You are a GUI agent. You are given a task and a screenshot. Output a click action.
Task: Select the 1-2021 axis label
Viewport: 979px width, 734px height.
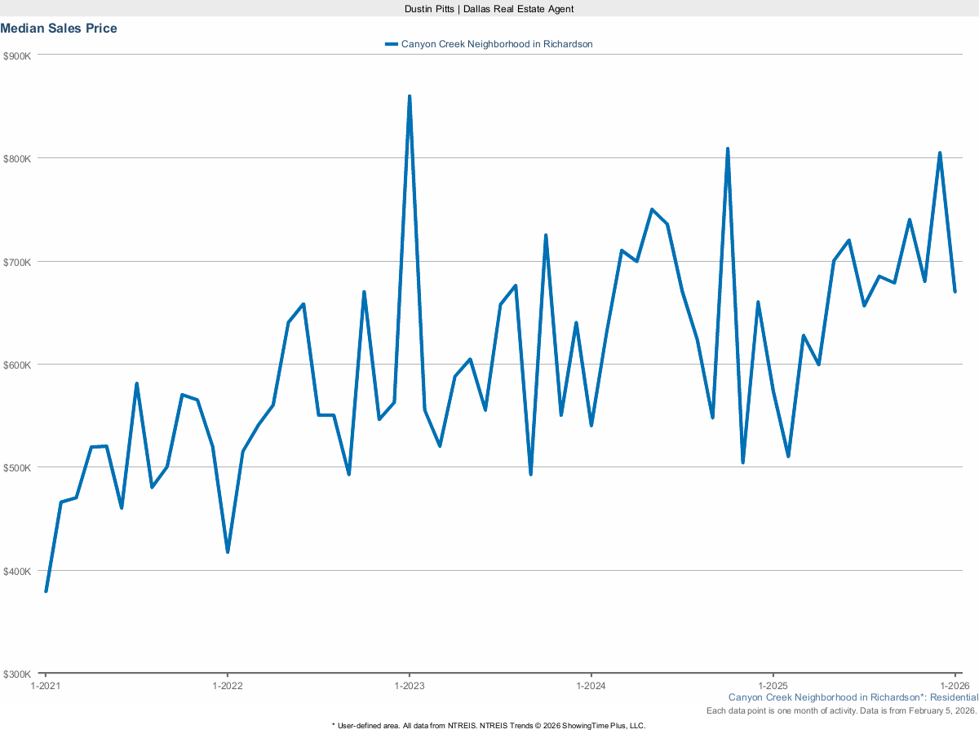[46, 687]
